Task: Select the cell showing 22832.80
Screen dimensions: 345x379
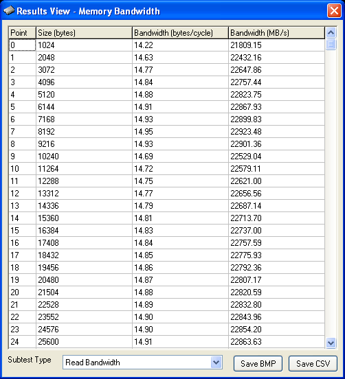Action: coord(276,305)
